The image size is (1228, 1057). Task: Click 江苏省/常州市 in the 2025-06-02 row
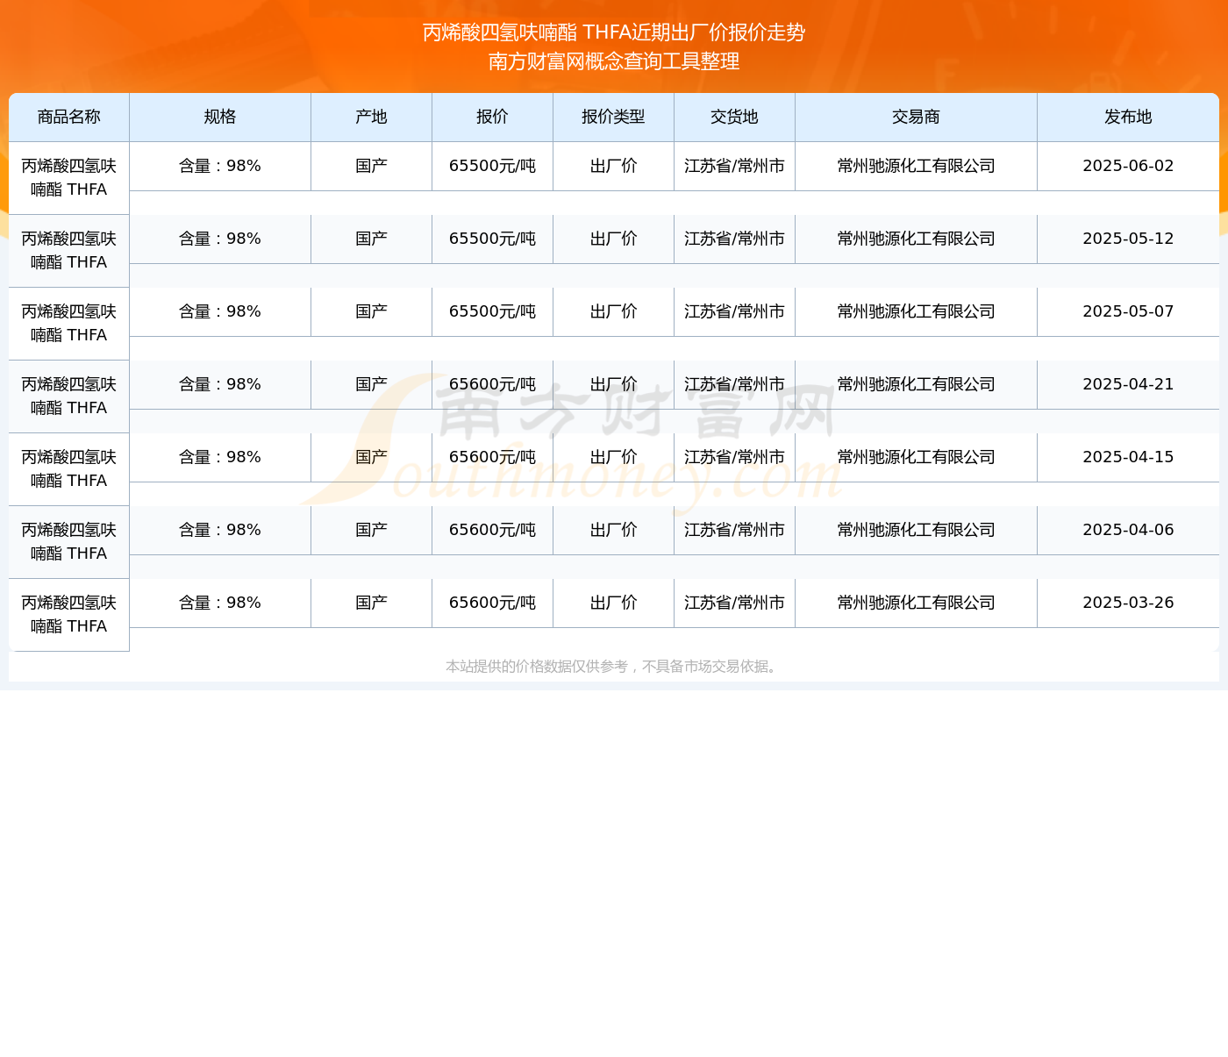pos(734,166)
